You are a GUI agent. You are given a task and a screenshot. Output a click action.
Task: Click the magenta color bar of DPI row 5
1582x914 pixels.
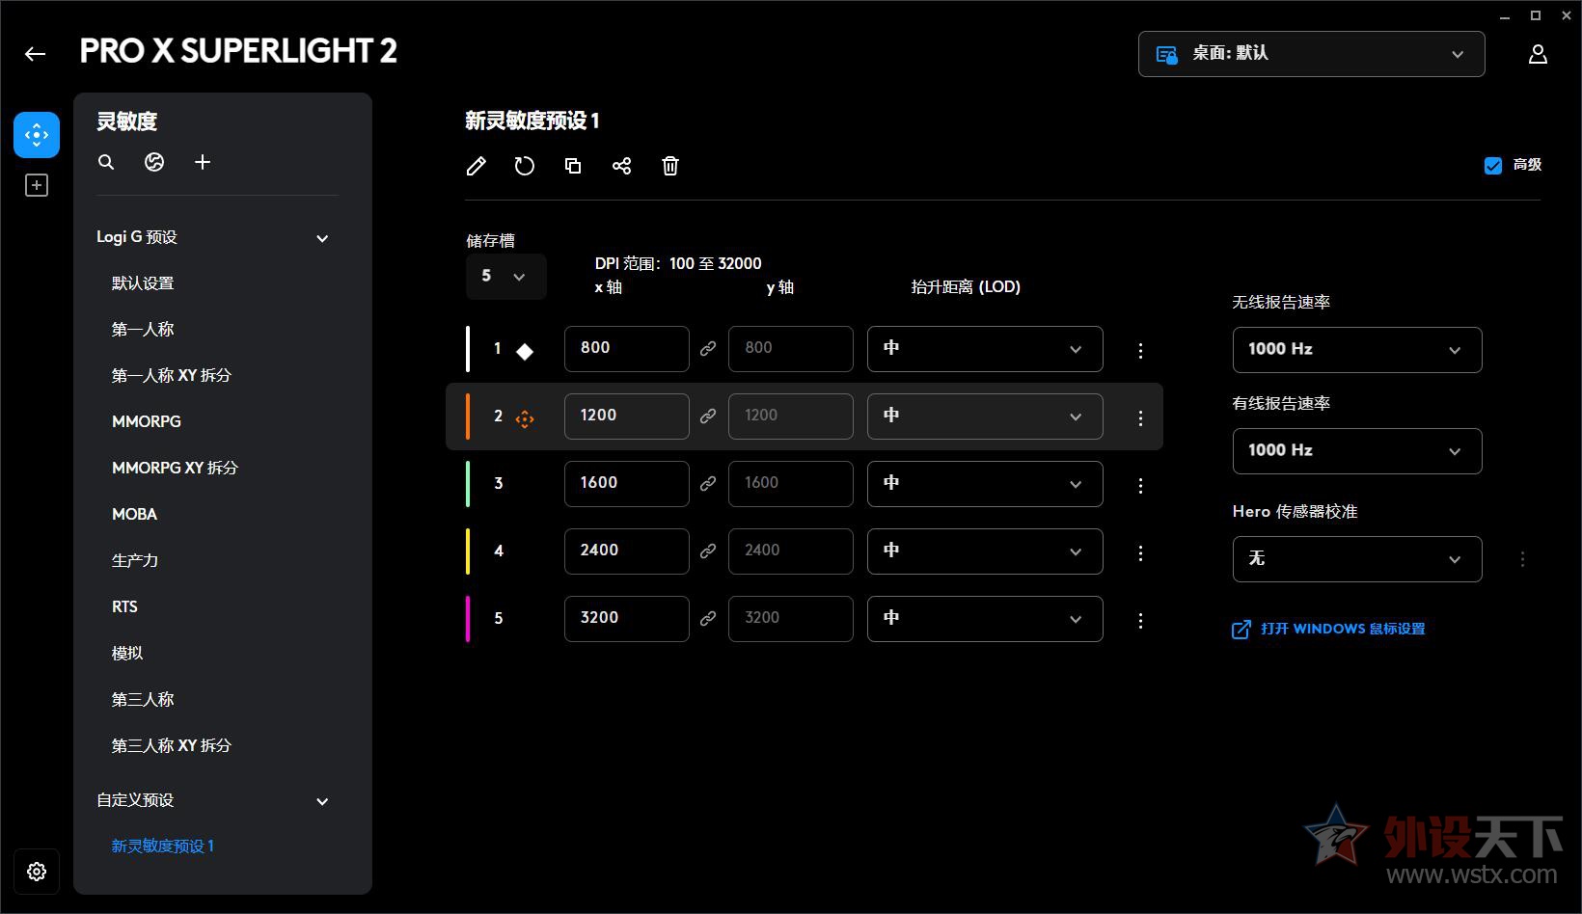tap(468, 619)
